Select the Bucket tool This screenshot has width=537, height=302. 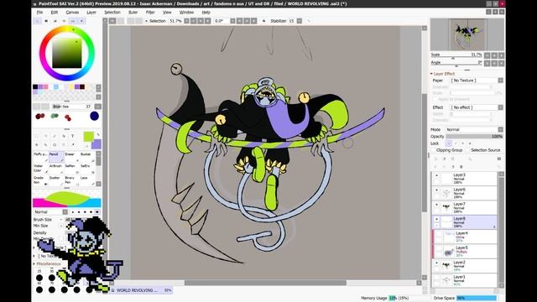[x=87, y=157]
